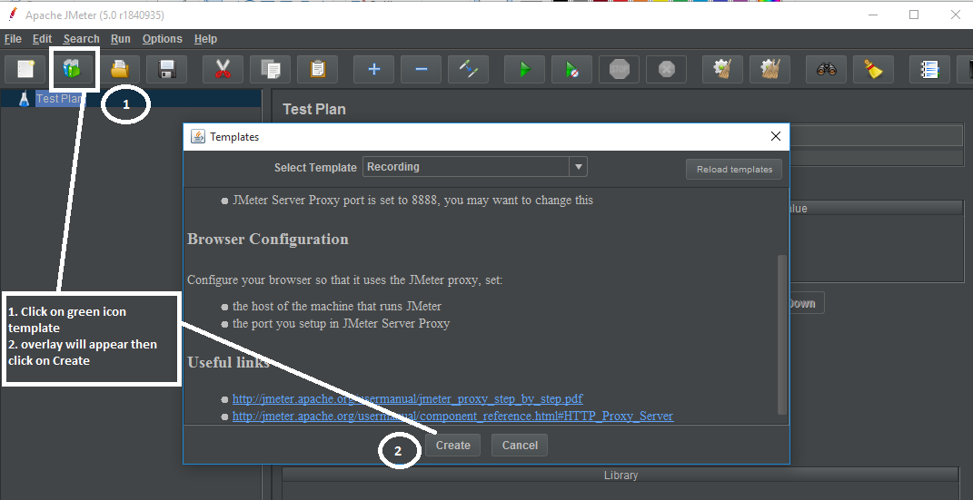
Task: Click the Clear All icon
Action: (x=769, y=69)
